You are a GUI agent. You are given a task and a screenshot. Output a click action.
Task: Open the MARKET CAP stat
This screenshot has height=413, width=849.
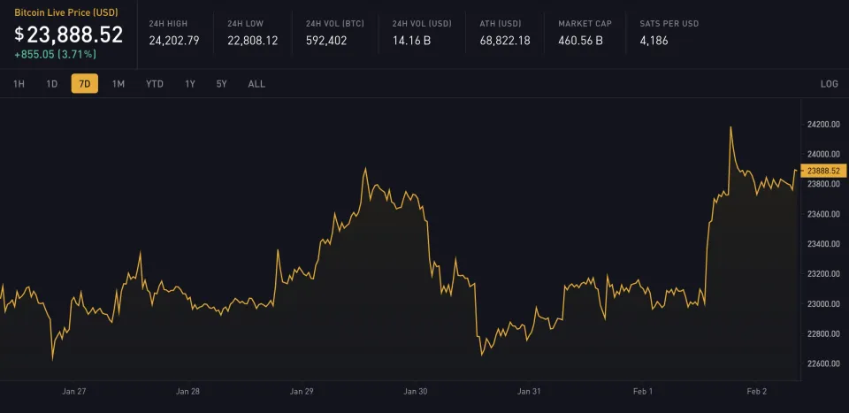pos(581,31)
